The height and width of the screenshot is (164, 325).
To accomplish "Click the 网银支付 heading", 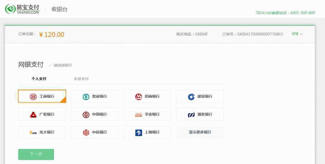I will coord(31,64).
